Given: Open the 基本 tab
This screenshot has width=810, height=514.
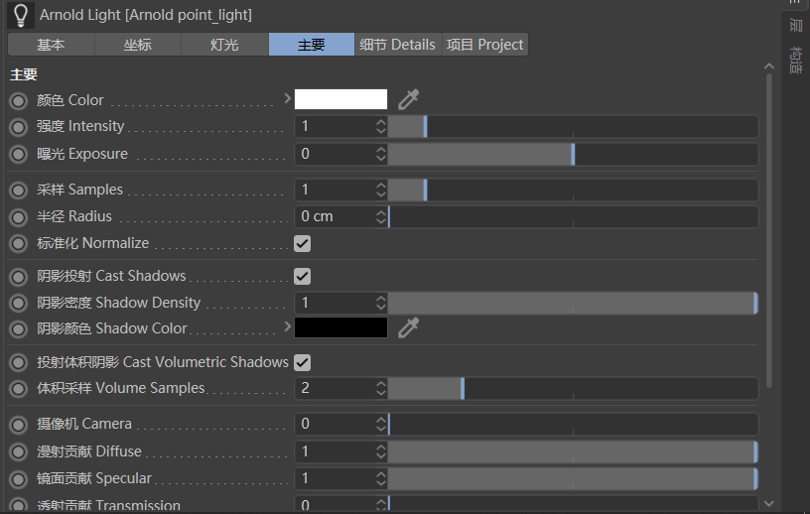Looking at the screenshot, I should [x=52, y=45].
